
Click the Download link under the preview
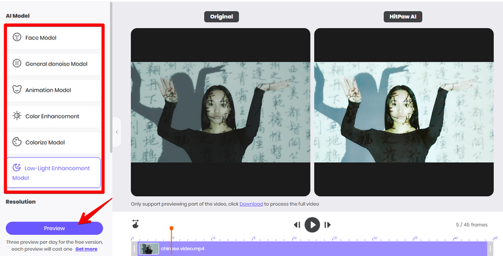tap(251, 204)
